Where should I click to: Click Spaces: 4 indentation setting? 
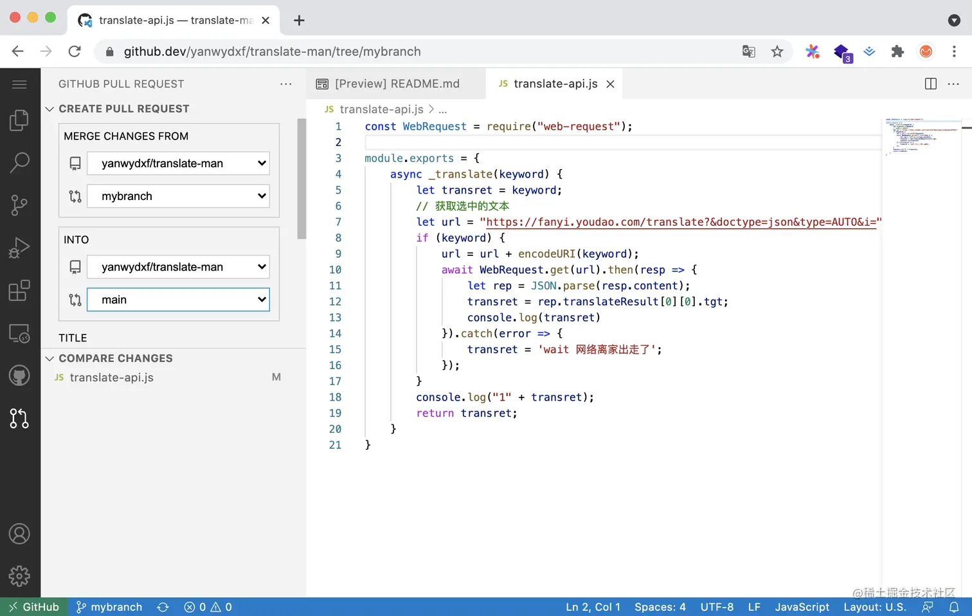(660, 607)
